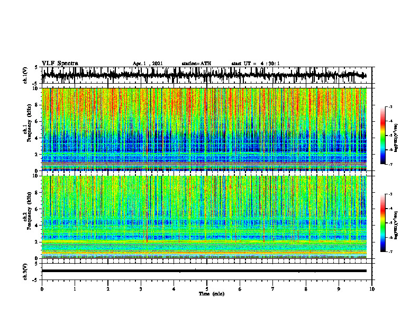Click the ch.1 voltage waveform trace panel
Viewport: 419px width, 324px height.
coord(206,75)
